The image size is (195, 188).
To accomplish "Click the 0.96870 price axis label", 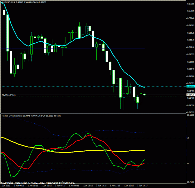I will (191, 40).
